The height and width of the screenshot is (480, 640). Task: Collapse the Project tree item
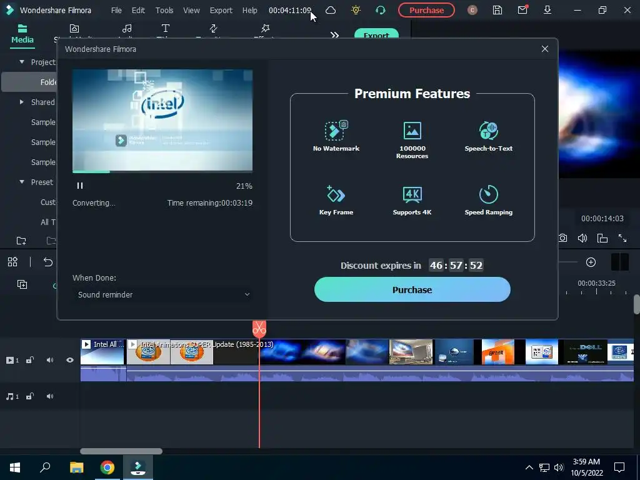22,62
